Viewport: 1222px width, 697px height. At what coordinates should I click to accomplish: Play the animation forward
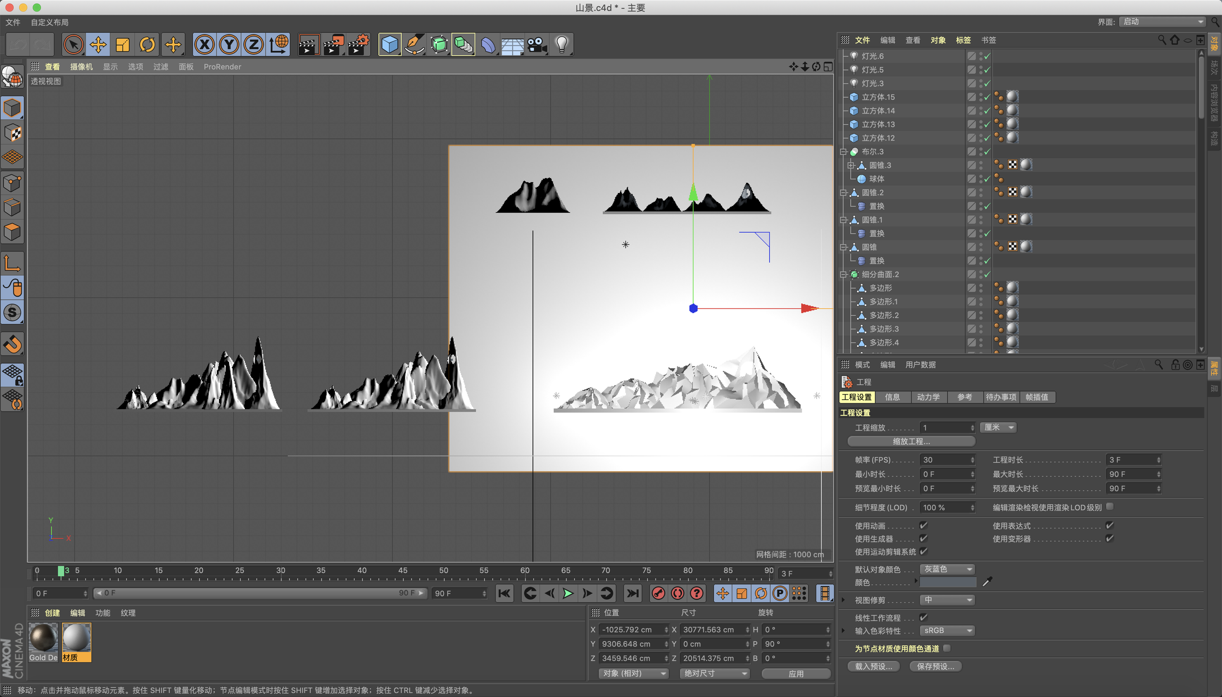click(568, 593)
